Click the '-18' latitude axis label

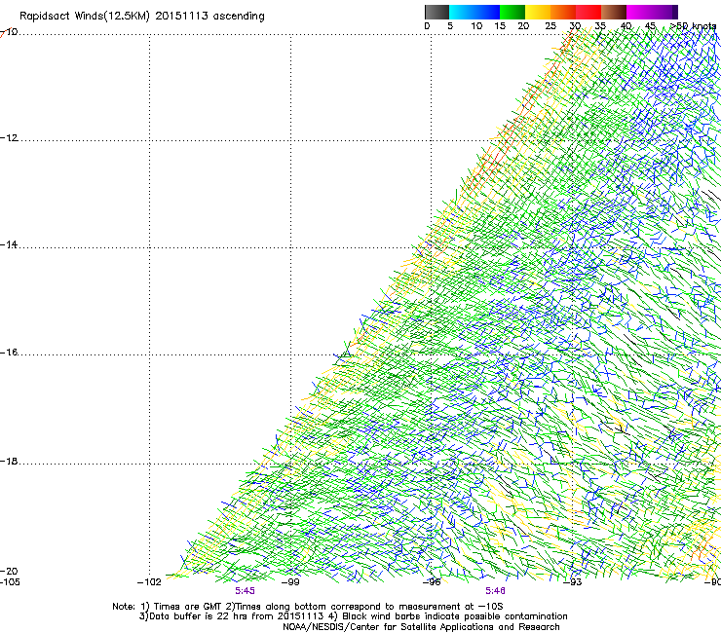point(9,461)
